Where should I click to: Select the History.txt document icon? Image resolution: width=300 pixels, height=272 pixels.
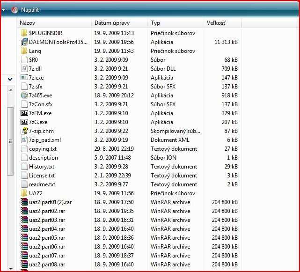pos(24,166)
